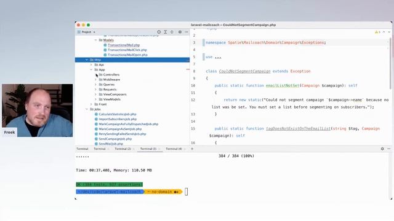Click the green OK tests result line

coord(110,185)
